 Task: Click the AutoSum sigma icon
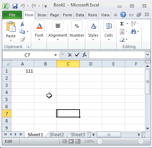pos(122,23)
